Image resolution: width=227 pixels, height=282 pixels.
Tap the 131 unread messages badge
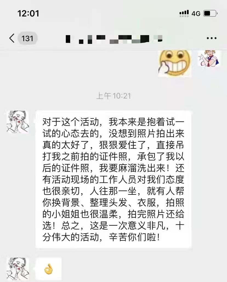pyautogui.click(x=27, y=38)
